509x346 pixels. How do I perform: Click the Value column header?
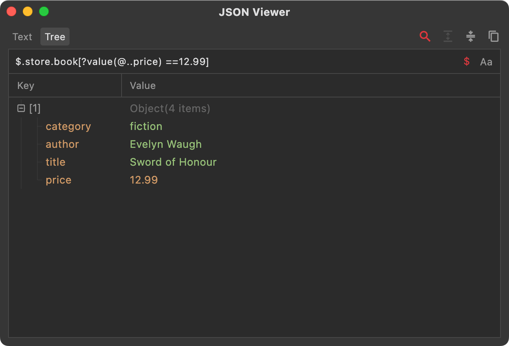(x=143, y=86)
